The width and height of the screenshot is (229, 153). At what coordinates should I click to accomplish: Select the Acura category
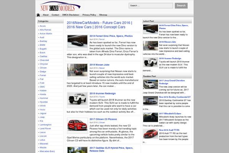pos(43,26)
